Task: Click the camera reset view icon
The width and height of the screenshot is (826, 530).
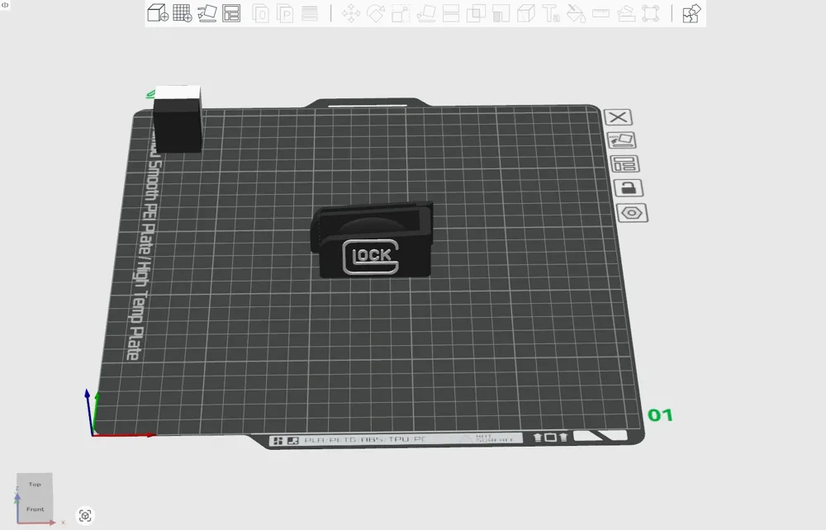Action: [85, 515]
